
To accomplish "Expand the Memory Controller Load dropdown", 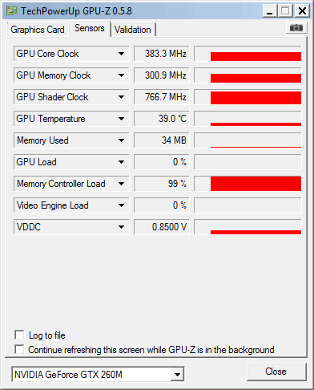I will (121, 184).
